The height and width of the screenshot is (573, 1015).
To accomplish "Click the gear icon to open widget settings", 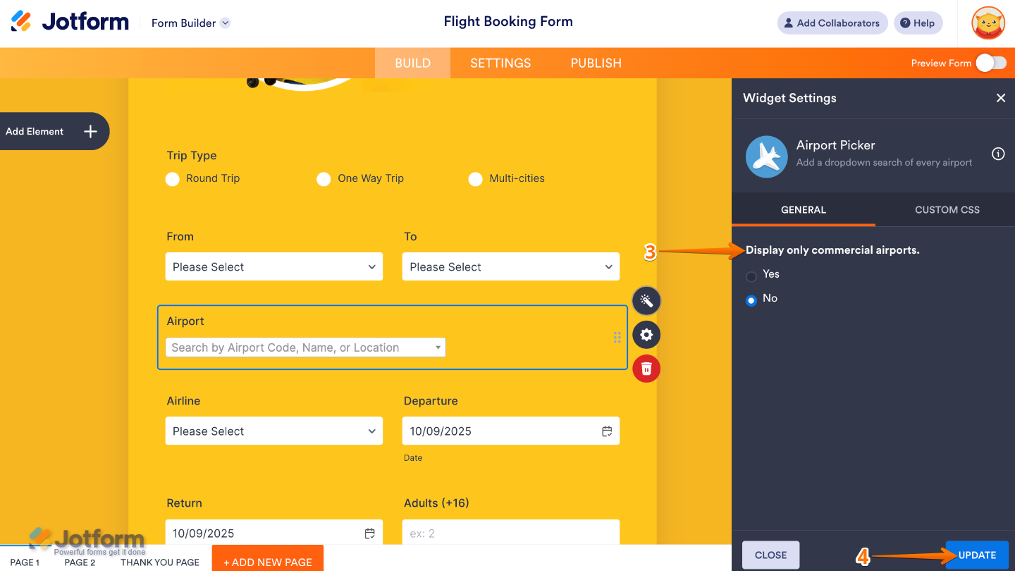I will [x=646, y=335].
